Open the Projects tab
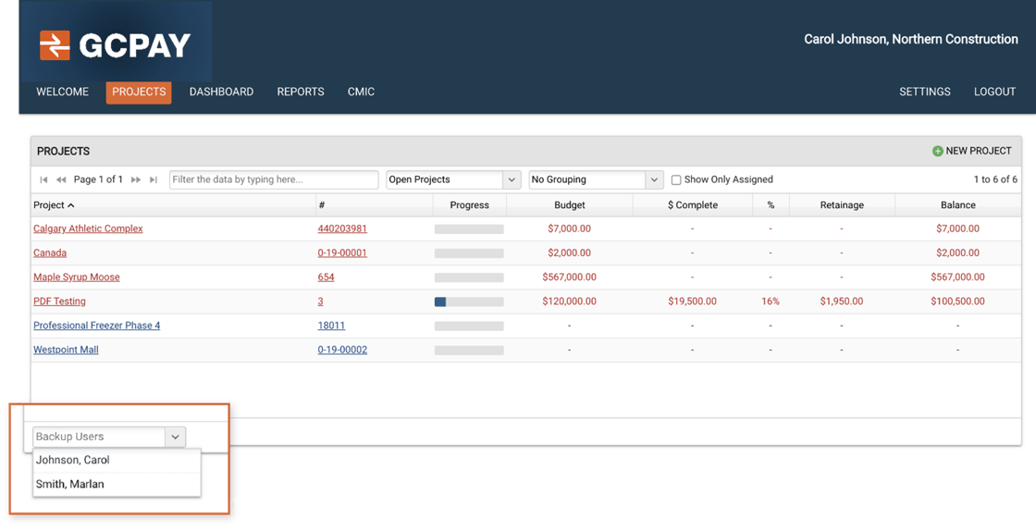The width and height of the screenshot is (1036, 529). 139,92
